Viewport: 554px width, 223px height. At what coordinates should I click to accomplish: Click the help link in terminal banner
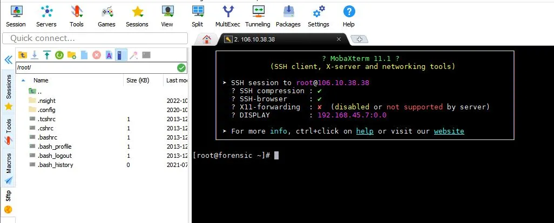tap(364, 131)
